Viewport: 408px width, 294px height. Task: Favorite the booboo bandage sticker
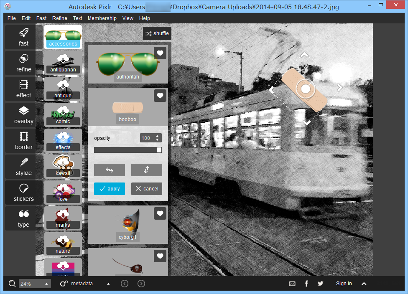[x=160, y=95]
